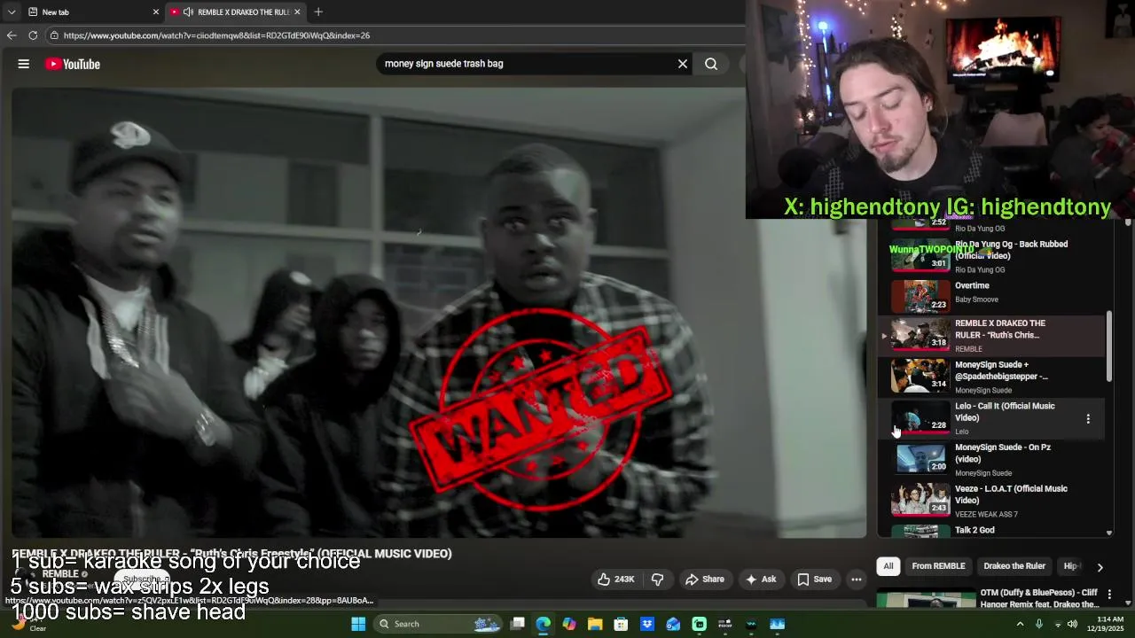The height and width of the screenshot is (638, 1135).
Task: Open the Share dialog
Action: pyautogui.click(x=705, y=580)
